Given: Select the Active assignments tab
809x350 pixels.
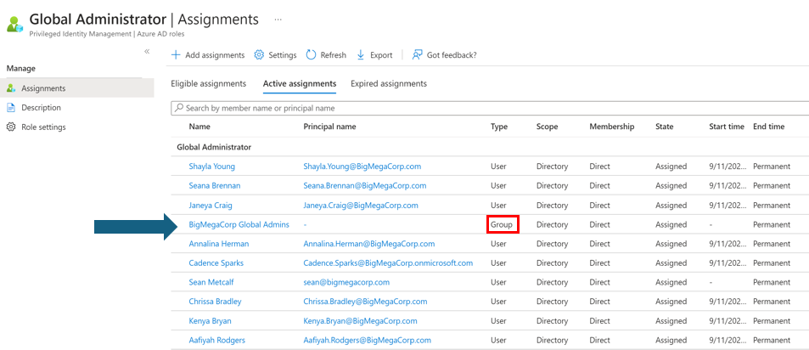Looking at the screenshot, I should tap(299, 84).
